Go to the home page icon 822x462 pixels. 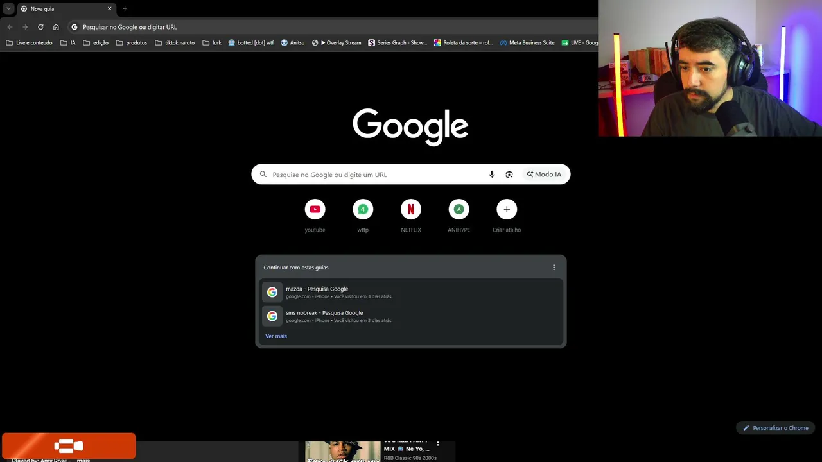pyautogui.click(x=56, y=27)
